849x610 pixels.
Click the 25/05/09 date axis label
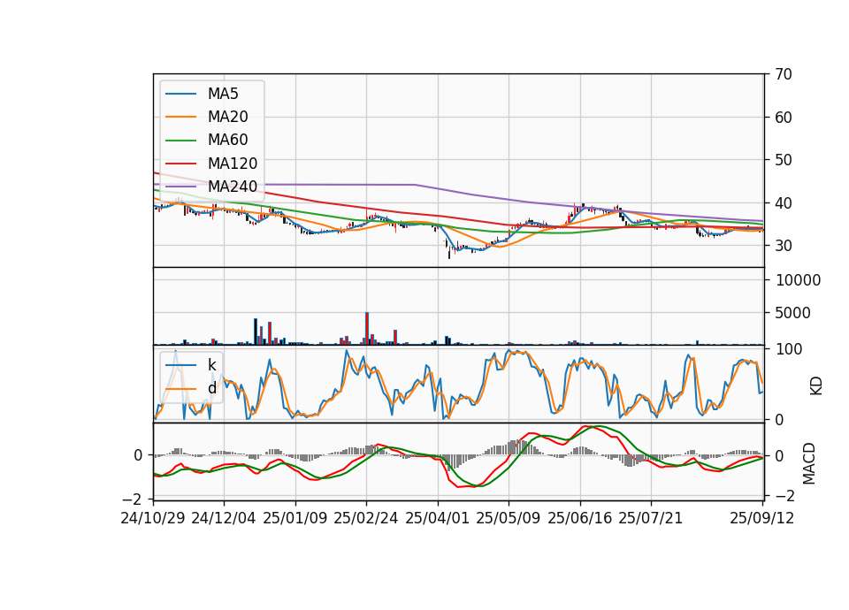pyautogui.click(x=509, y=518)
